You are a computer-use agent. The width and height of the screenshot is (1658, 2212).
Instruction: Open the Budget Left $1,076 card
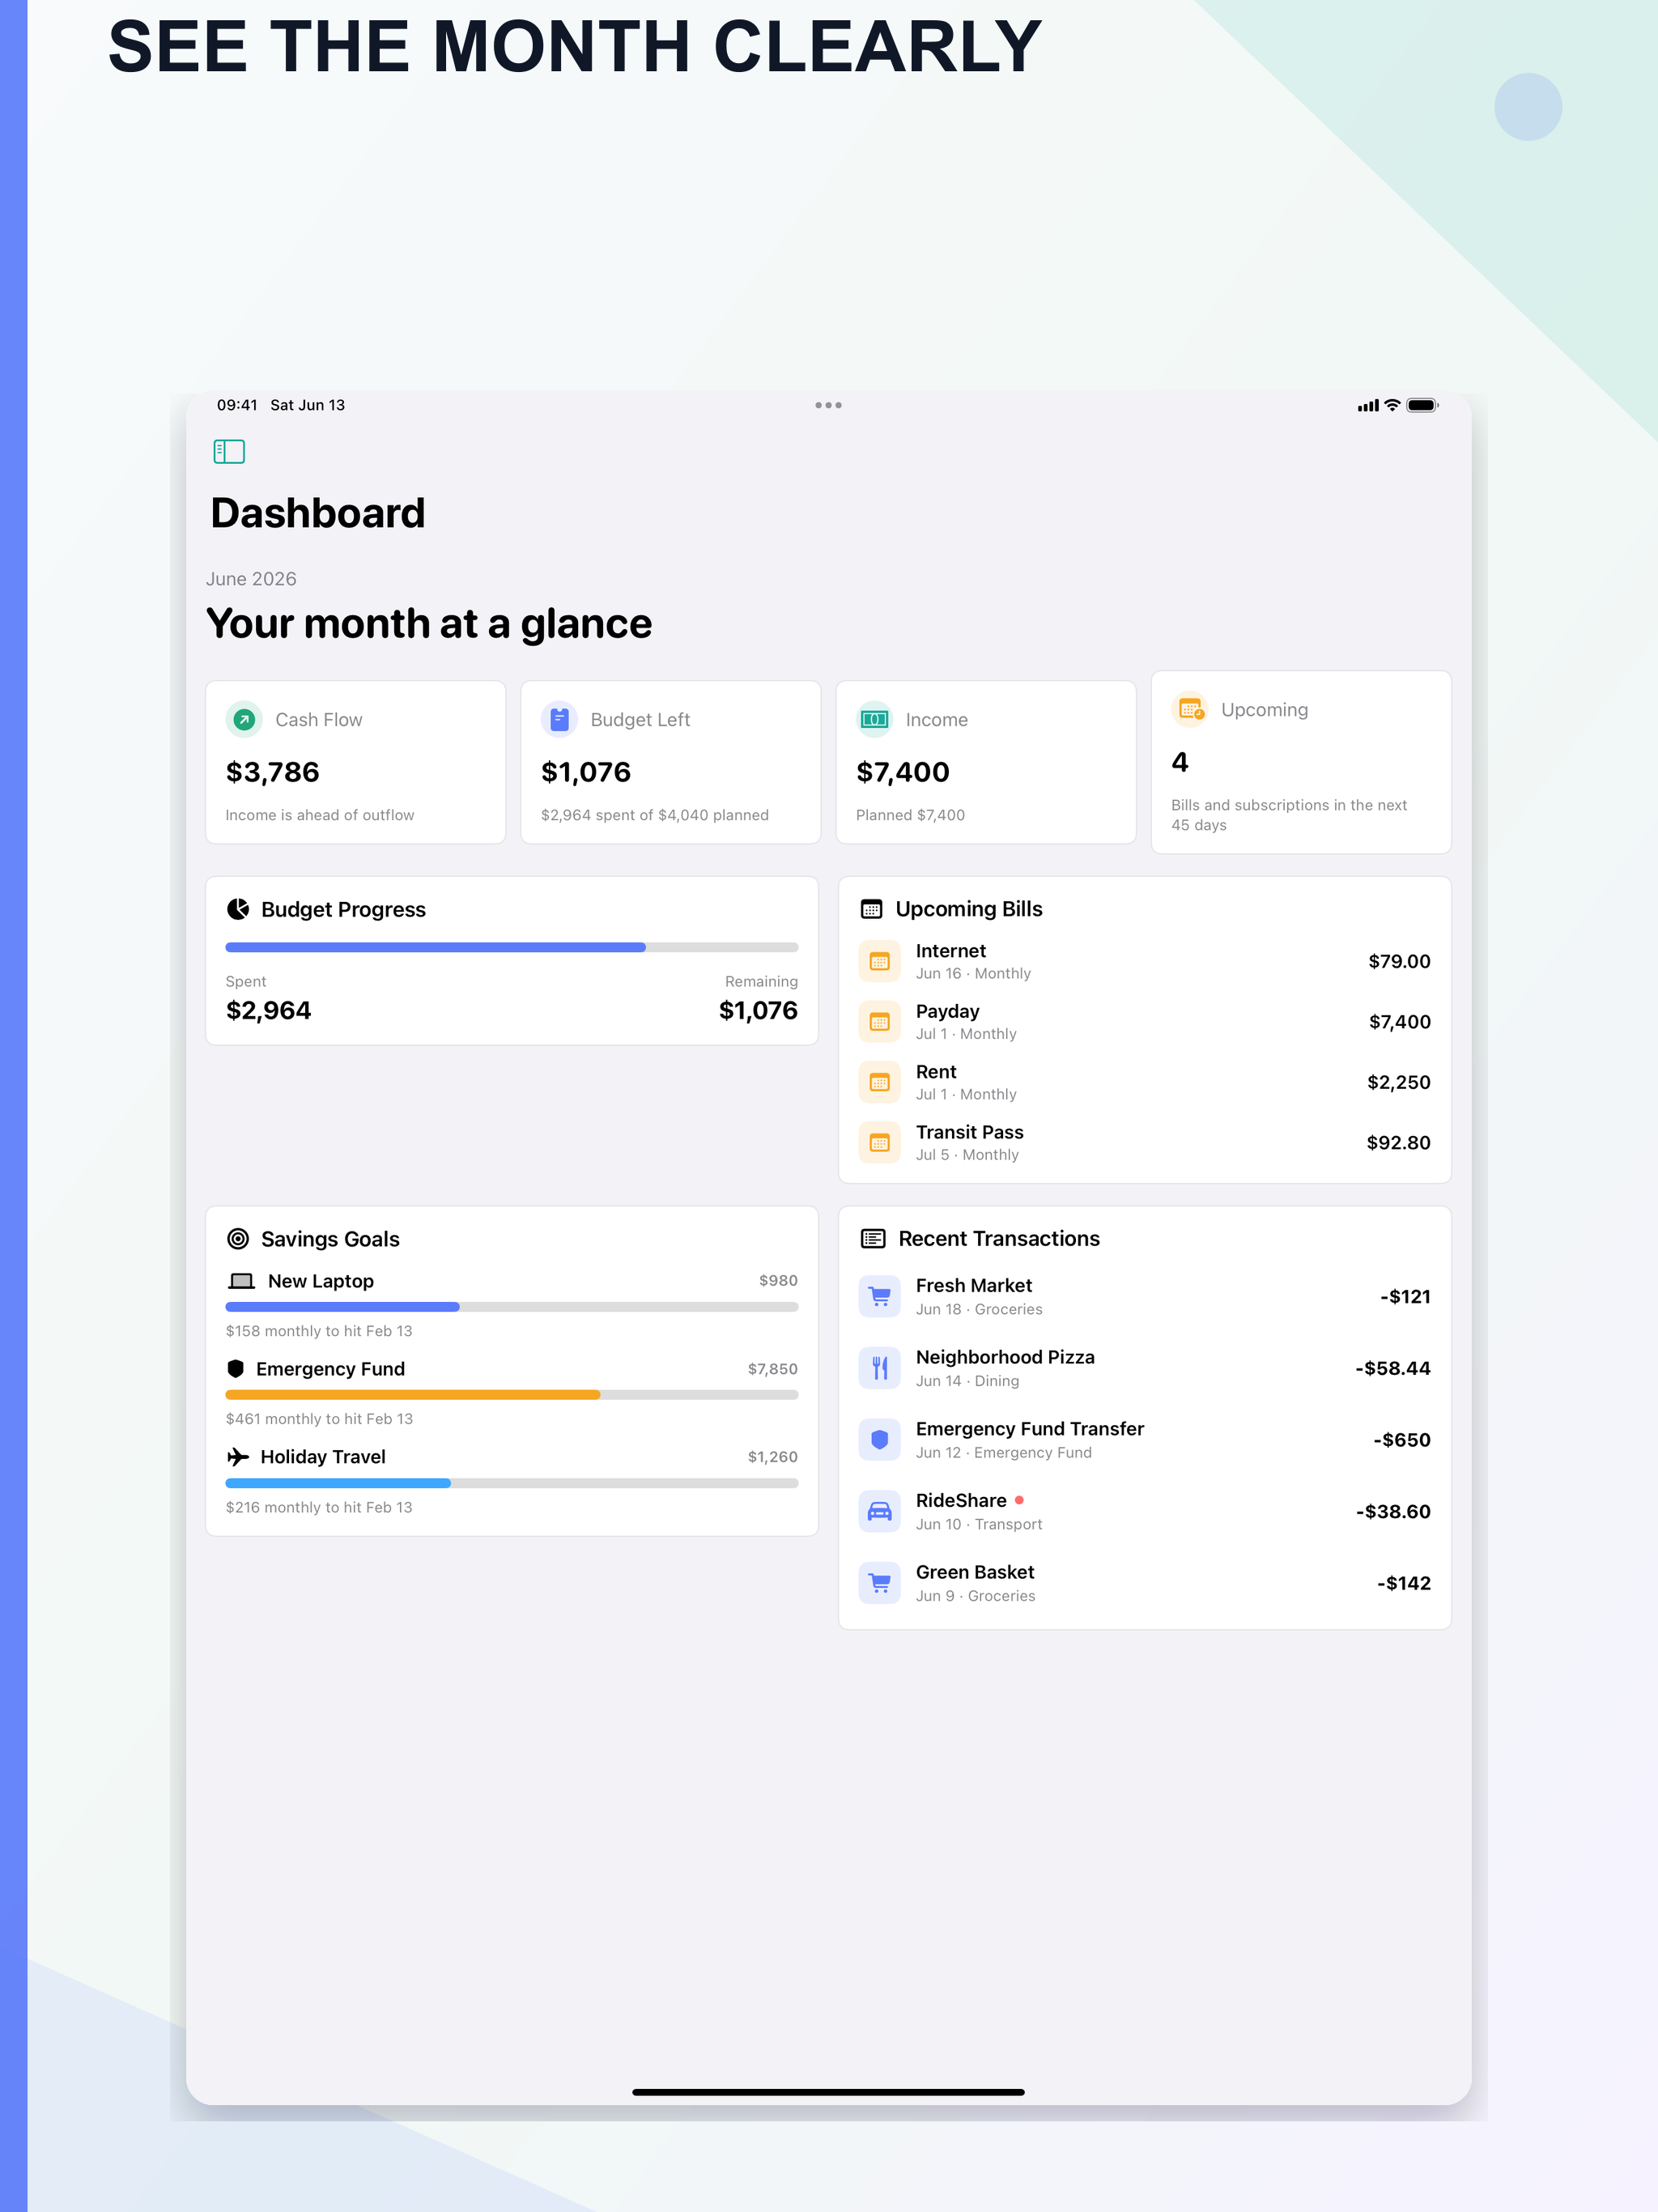[x=670, y=762]
